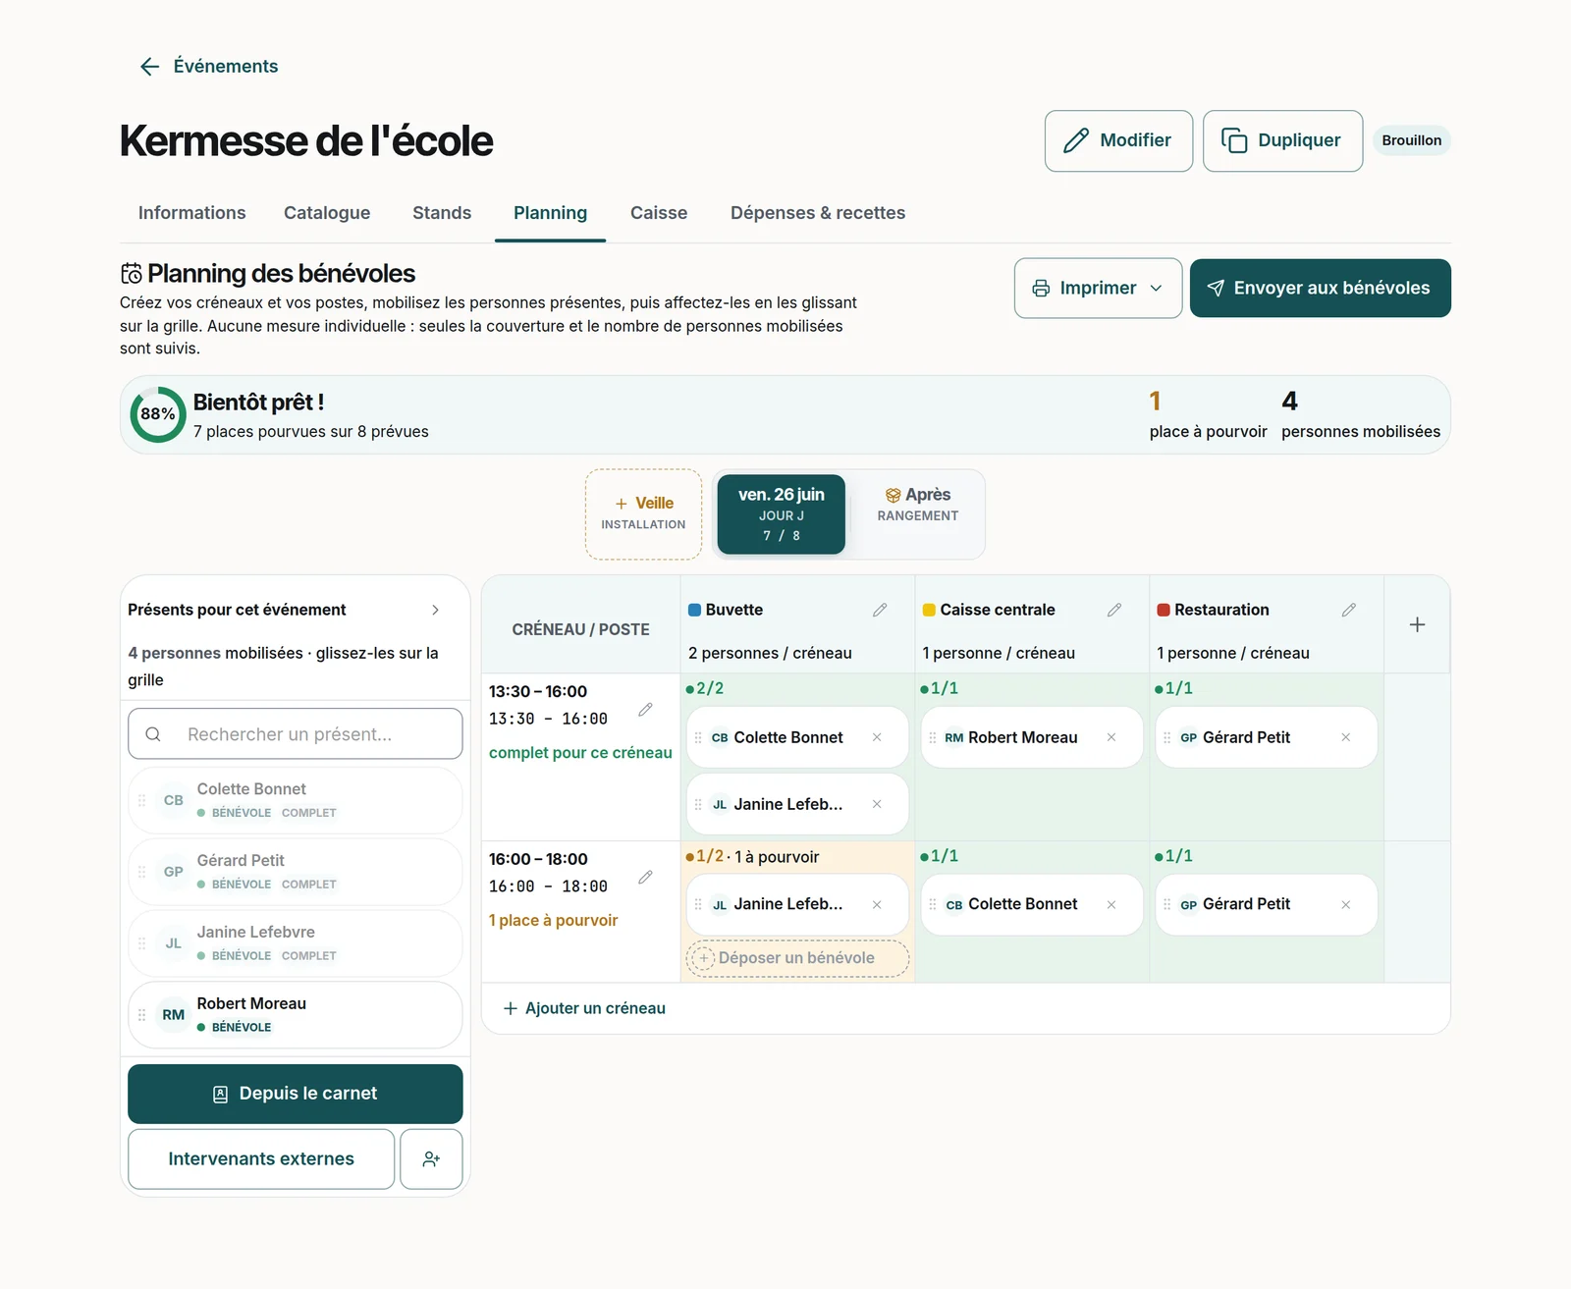This screenshot has height=1289, width=1571.
Task: Grab handle of Gérard Petit chip in Restauration 16:00
Action: 1167,904
